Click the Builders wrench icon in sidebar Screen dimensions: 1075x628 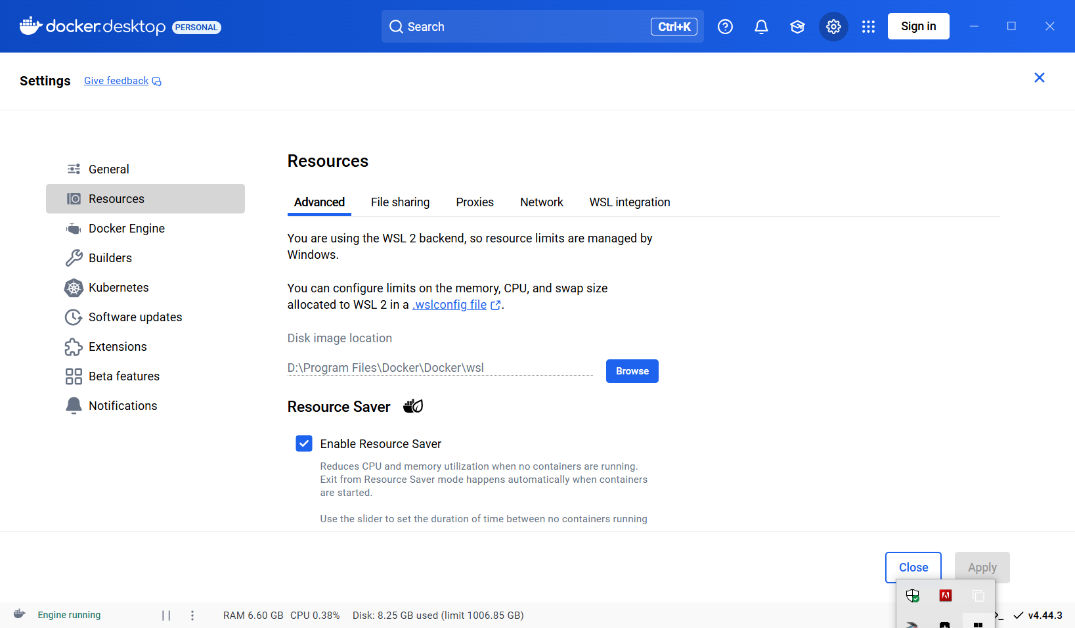pyautogui.click(x=74, y=258)
